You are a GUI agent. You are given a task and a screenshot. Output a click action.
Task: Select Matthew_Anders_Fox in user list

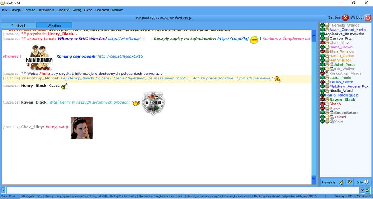tap(349, 86)
